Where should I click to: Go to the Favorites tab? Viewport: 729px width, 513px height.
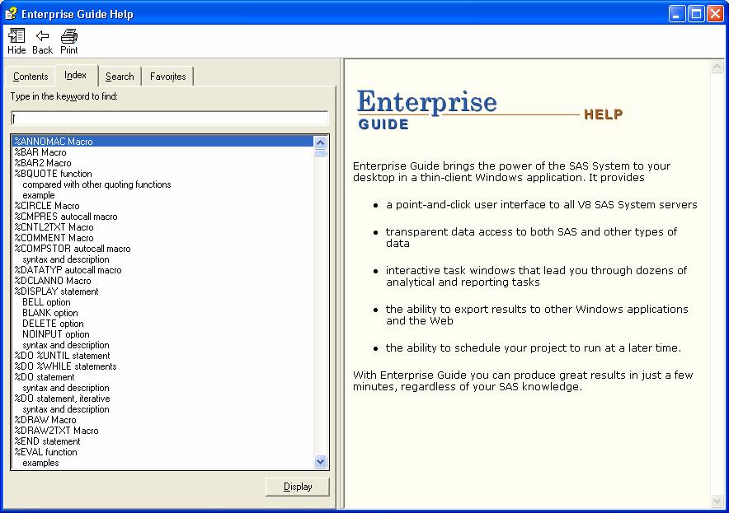tap(168, 77)
